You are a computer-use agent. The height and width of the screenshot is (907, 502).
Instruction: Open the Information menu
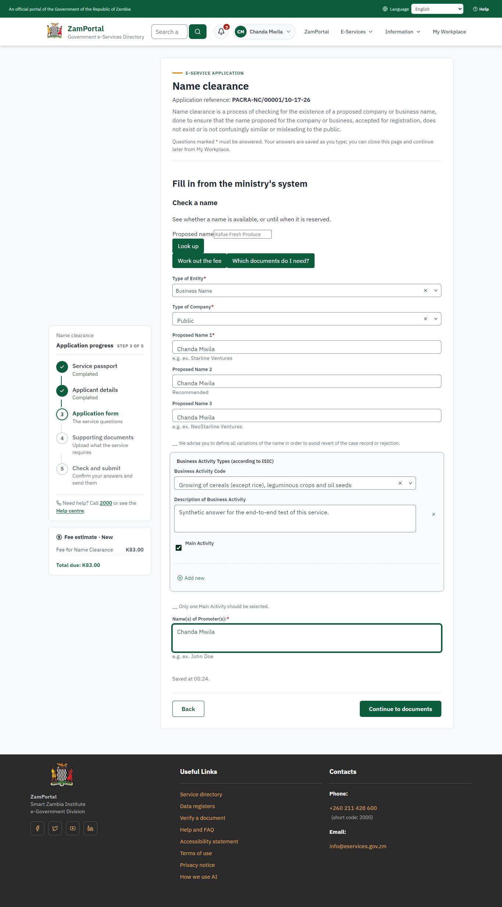403,32
